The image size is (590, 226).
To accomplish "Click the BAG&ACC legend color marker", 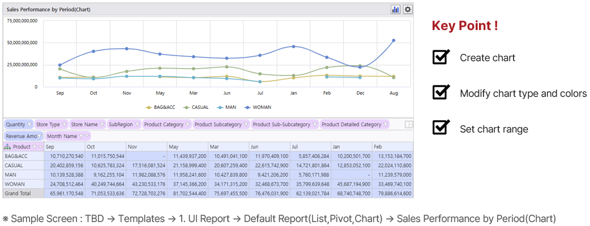I will 149,108.
